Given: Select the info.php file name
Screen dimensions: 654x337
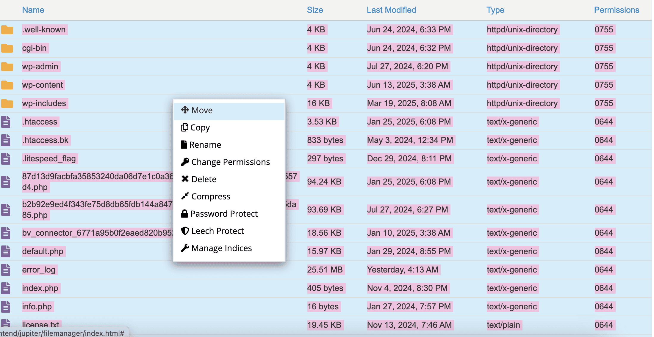Looking at the screenshot, I should (x=37, y=307).
